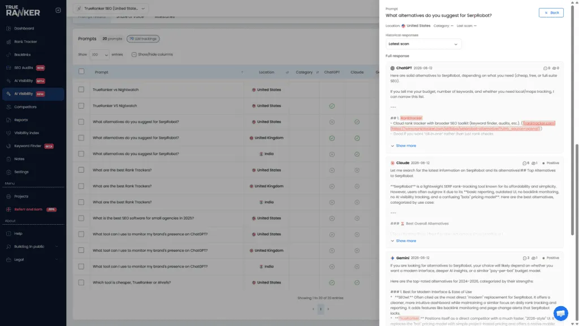
Task: Check the SerpRobot India row checkbox
Action: tap(81, 154)
